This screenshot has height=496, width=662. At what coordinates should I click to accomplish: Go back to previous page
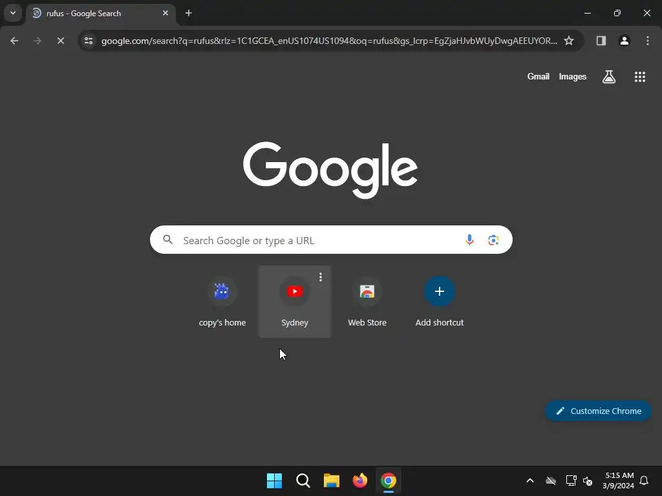click(14, 41)
